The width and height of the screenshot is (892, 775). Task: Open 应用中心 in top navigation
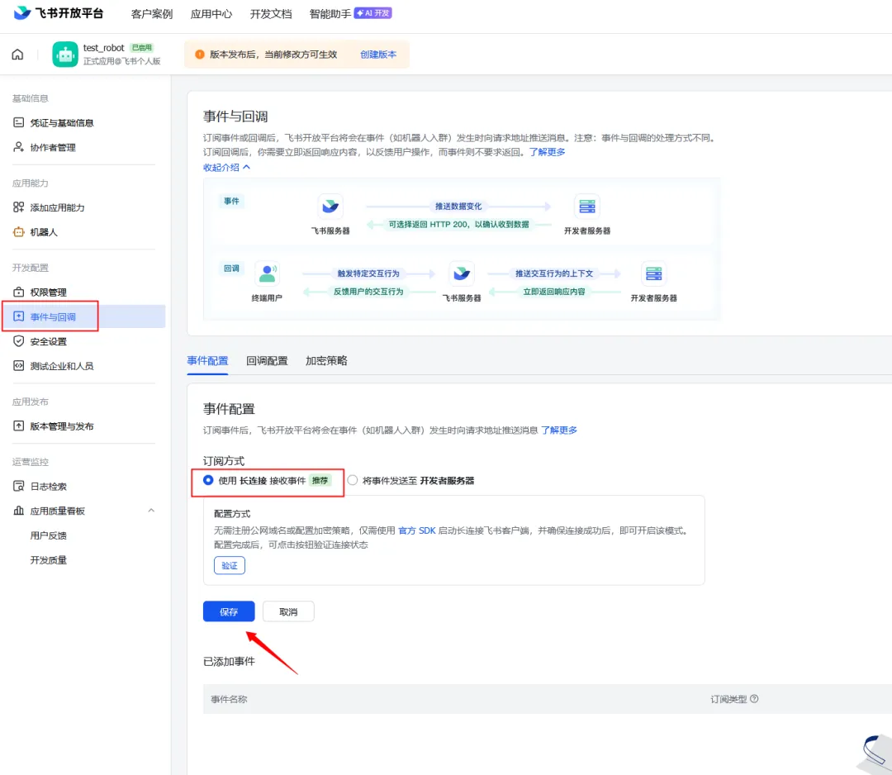211,14
